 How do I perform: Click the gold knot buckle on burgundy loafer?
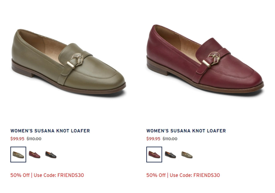tap(211, 60)
